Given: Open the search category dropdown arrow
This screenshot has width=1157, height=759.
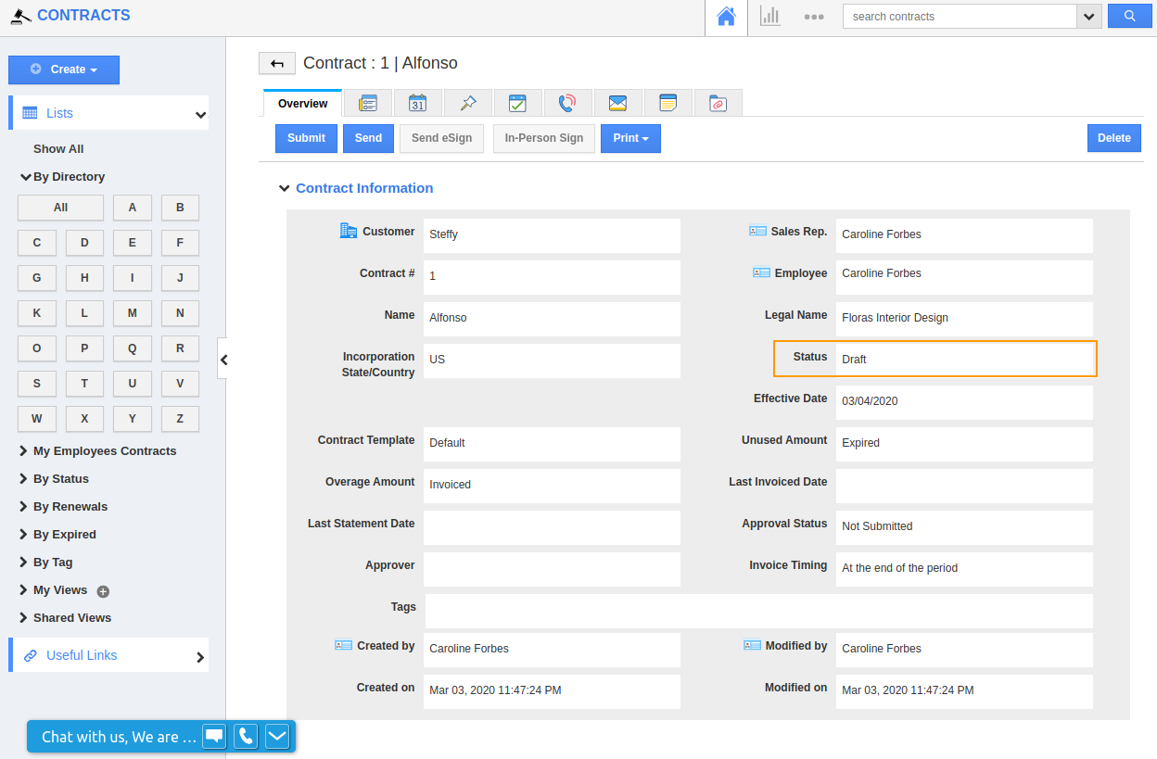Looking at the screenshot, I should [x=1089, y=16].
